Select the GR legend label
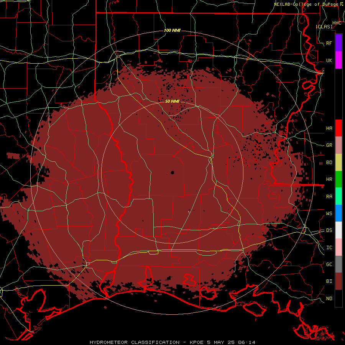Screen dimensions: 345x345 click(x=329, y=145)
